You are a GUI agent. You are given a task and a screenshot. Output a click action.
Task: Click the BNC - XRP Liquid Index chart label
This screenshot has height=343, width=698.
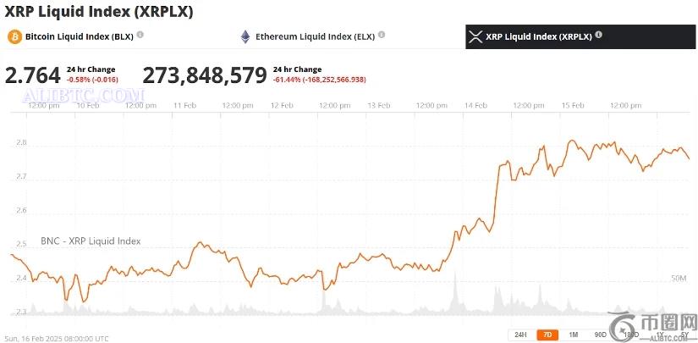(x=91, y=241)
